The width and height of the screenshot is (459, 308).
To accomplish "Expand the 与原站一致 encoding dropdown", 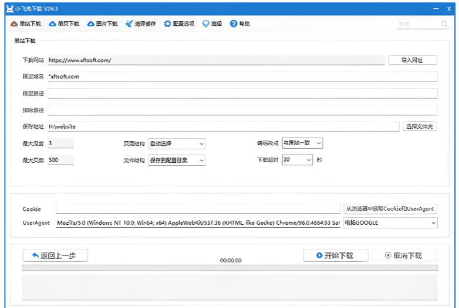I will 319,143.
